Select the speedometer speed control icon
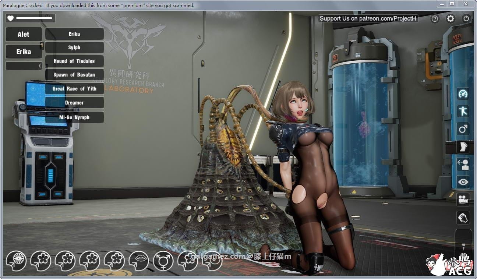 (x=463, y=93)
